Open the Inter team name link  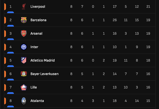pos(34,47)
